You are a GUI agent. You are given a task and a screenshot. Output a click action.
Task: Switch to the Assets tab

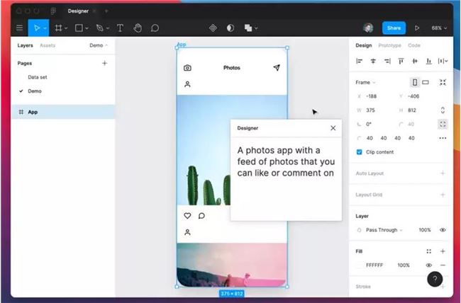[x=48, y=45]
